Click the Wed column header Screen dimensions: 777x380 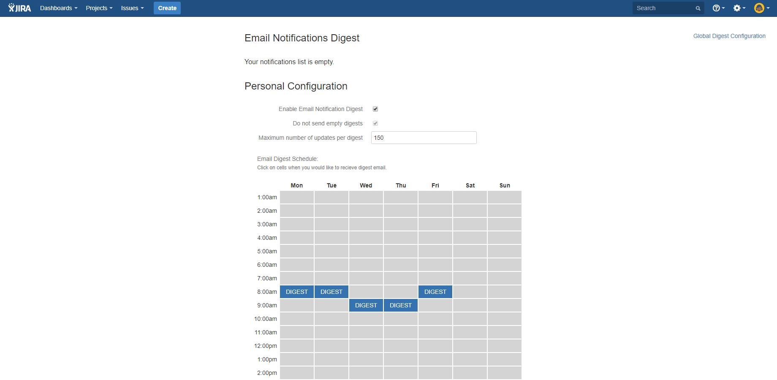(x=366, y=185)
